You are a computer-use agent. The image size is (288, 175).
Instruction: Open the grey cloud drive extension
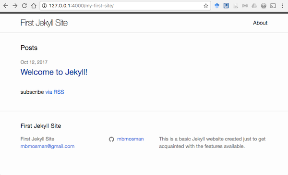click(x=254, y=6)
